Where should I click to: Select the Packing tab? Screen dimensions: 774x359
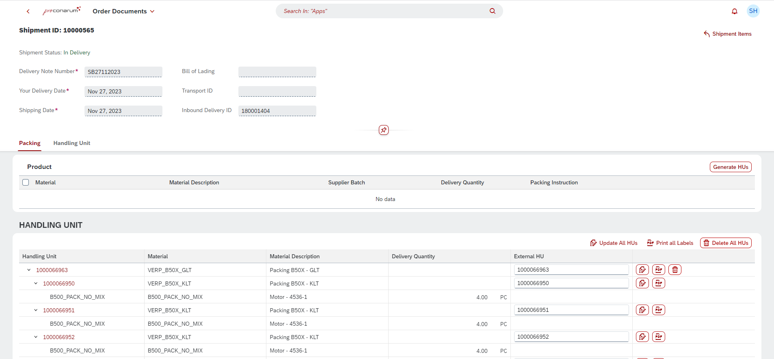[30, 143]
